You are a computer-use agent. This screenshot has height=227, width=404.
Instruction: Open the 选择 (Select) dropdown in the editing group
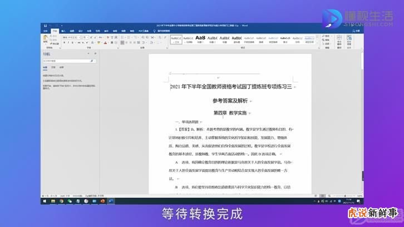(x=326, y=44)
